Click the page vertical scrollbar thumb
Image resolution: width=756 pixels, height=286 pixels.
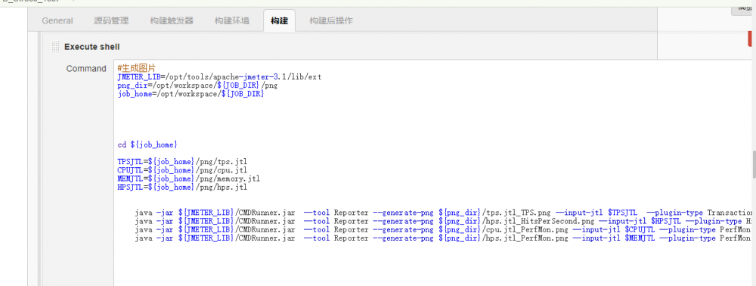(x=754, y=165)
